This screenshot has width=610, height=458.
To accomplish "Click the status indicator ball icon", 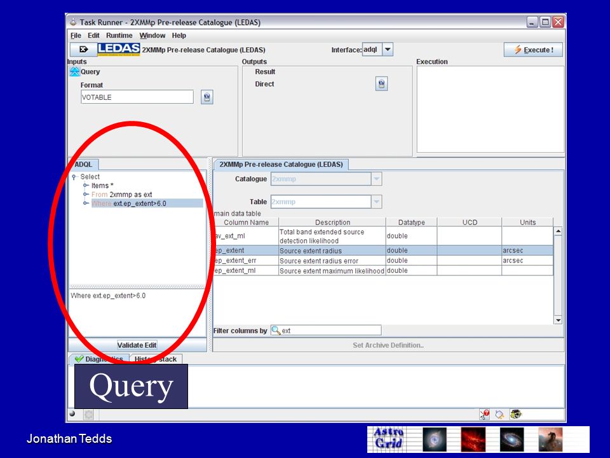I will pos(72,414).
